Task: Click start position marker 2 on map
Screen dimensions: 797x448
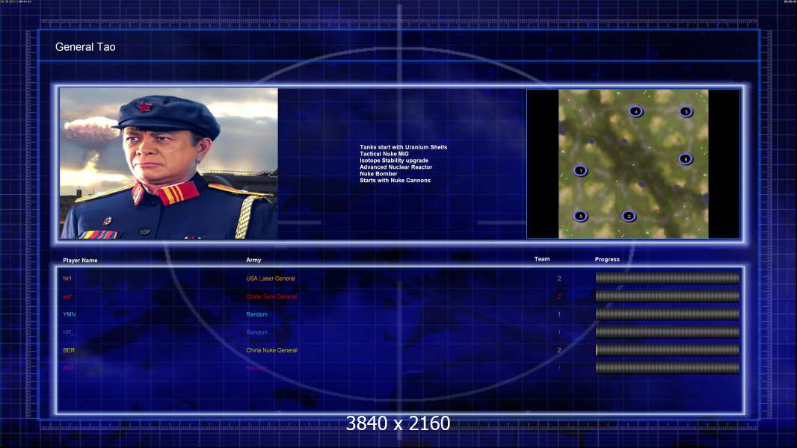Action: (629, 216)
